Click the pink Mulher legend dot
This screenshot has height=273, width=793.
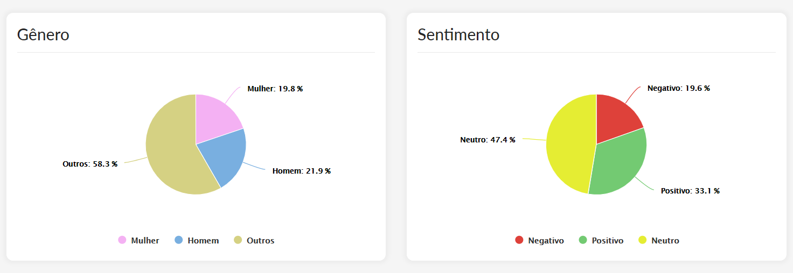click(x=122, y=240)
